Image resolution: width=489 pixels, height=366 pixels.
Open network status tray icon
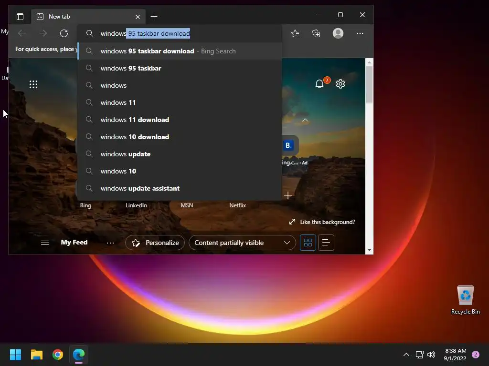pyautogui.click(x=420, y=355)
